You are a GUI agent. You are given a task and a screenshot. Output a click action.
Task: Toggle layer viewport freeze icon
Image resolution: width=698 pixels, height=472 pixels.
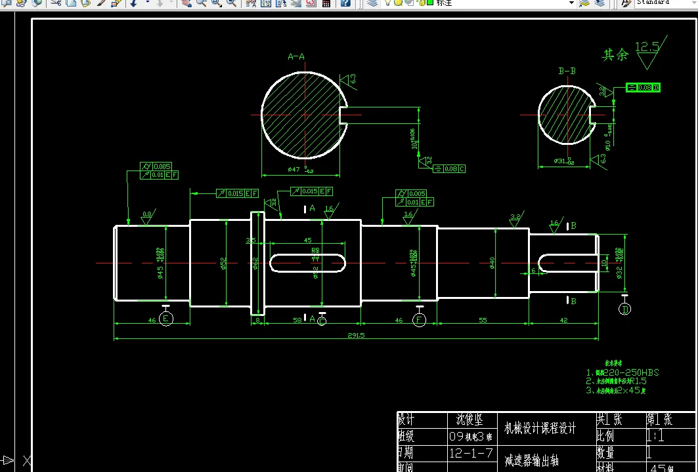click(x=409, y=3)
